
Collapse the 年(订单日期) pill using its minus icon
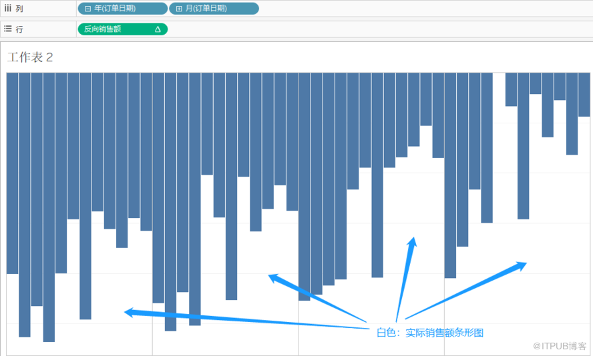[87, 9]
